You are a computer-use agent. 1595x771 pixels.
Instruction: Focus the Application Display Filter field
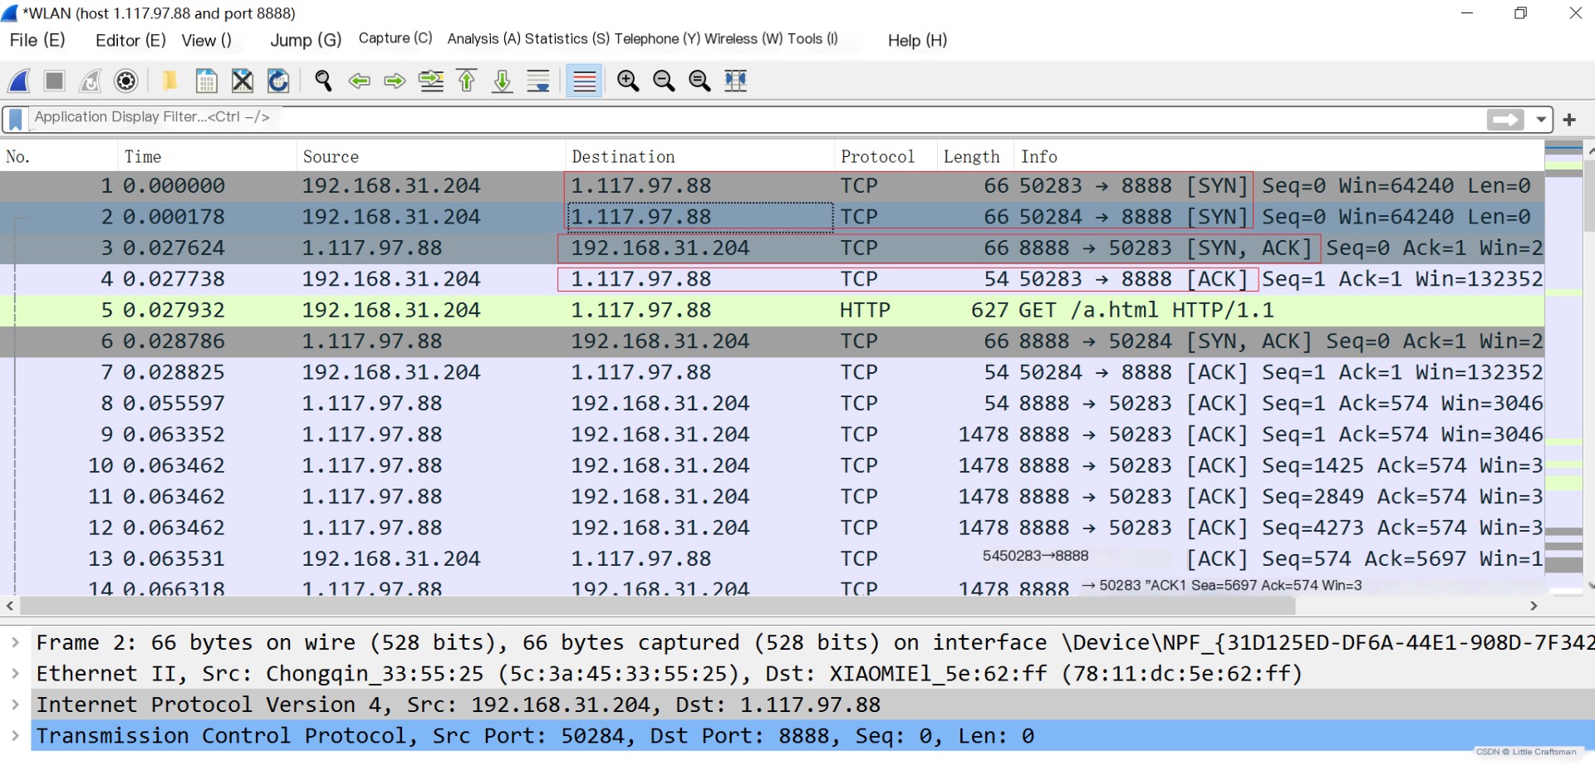click(x=756, y=119)
